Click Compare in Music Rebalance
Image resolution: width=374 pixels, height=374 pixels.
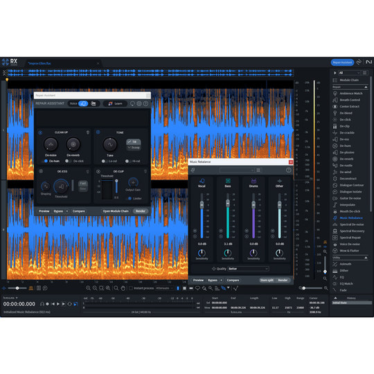tap(233, 280)
